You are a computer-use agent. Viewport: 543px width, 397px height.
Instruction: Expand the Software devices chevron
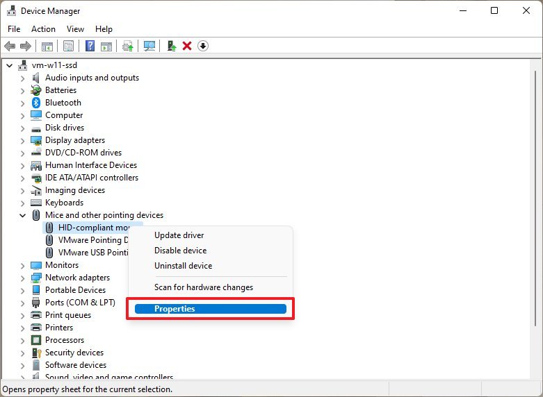22,366
